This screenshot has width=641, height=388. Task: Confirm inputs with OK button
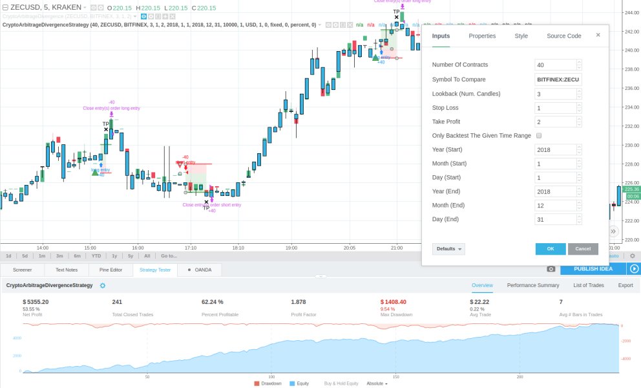[x=551, y=249]
